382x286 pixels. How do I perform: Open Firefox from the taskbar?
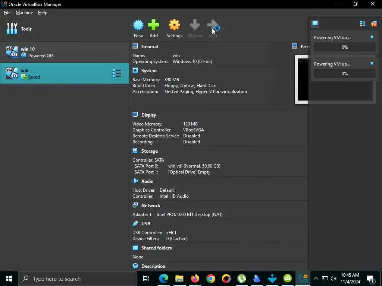tap(195, 279)
